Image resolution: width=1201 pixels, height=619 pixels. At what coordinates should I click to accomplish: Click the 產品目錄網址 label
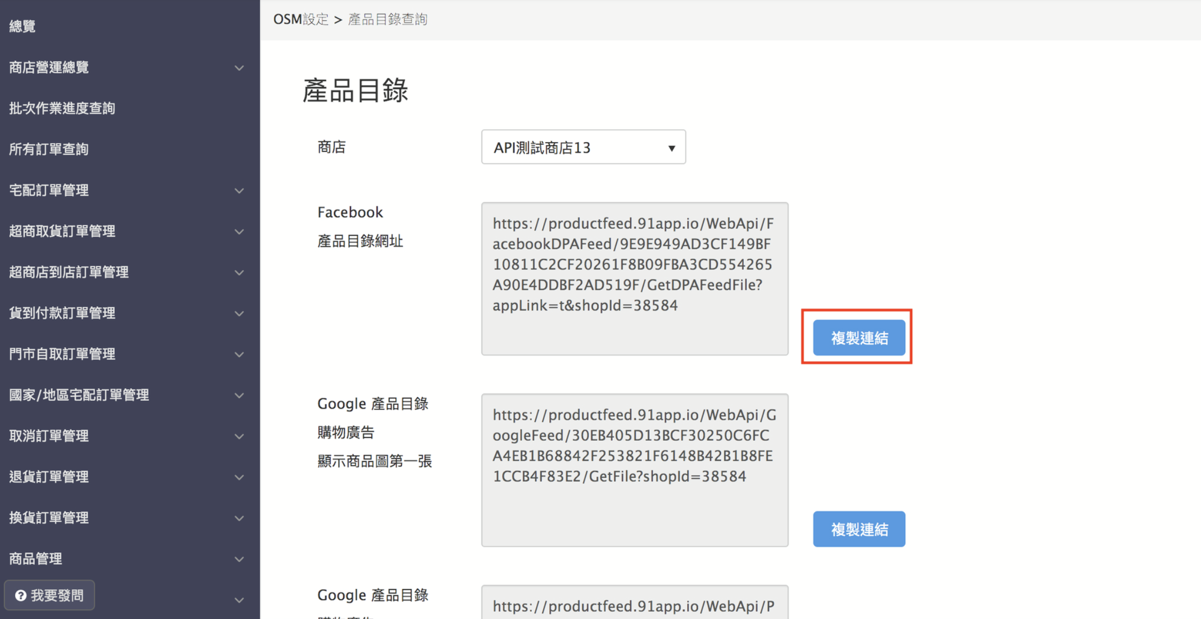click(360, 241)
